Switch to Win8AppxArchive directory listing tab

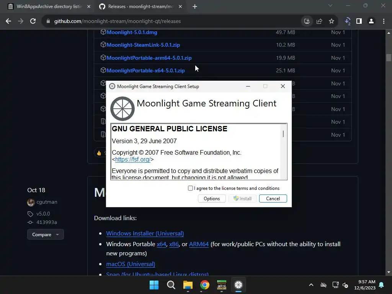[49, 7]
